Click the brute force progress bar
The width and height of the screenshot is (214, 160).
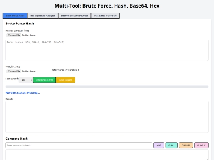pyautogui.click(x=107, y=87)
